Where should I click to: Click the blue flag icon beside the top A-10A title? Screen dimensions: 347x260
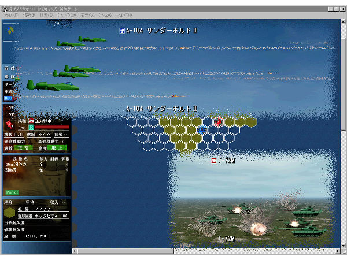(122, 30)
